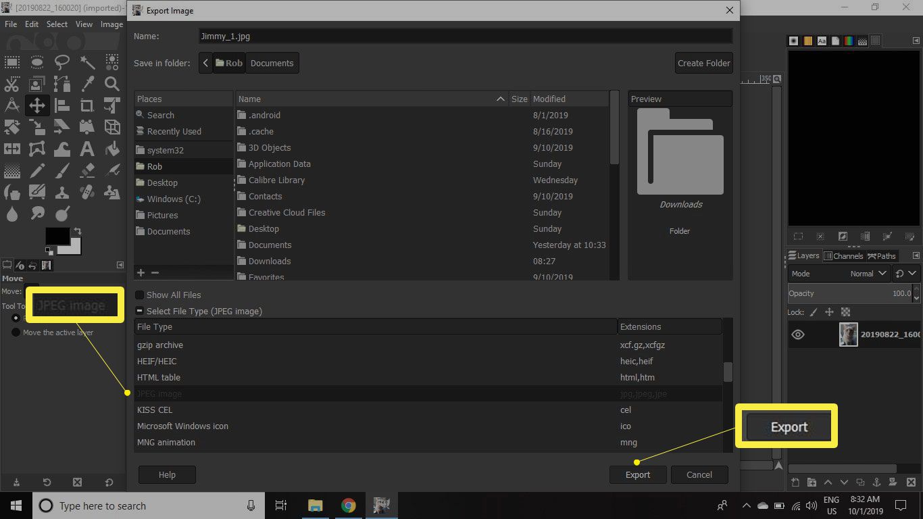Select the Measure compass tool
The image size is (923, 519).
pos(12,105)
